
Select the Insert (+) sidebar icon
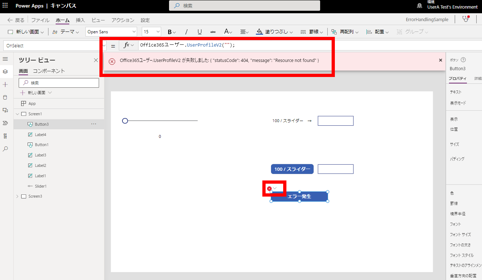tap(5, 85)
